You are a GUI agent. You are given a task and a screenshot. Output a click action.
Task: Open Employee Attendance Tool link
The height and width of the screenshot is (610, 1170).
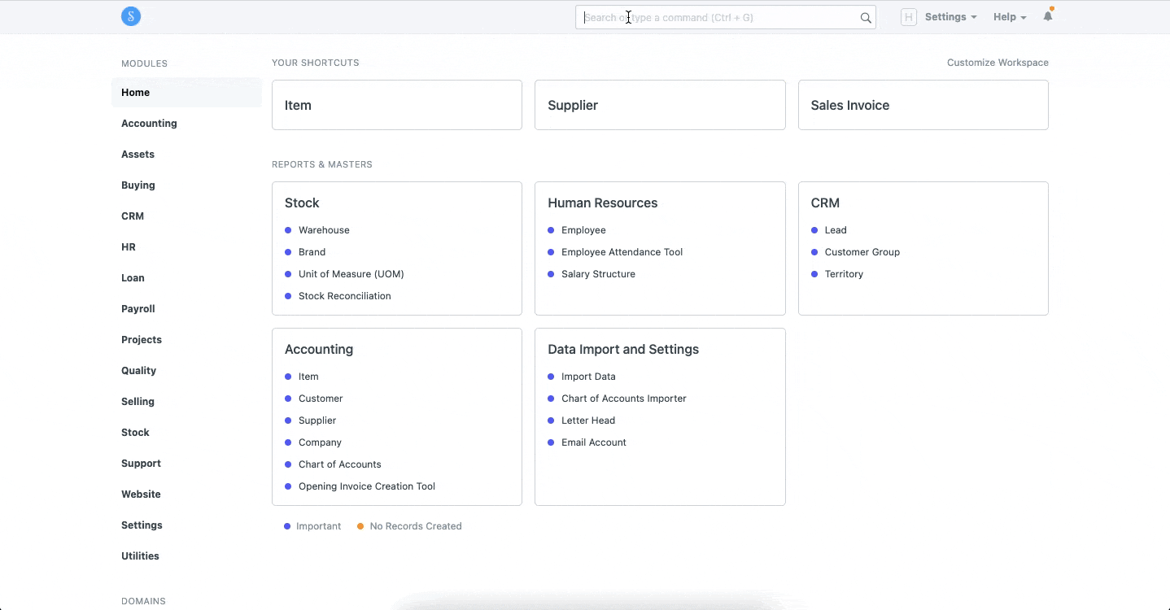pyautogui.click(x=622, y=252)
